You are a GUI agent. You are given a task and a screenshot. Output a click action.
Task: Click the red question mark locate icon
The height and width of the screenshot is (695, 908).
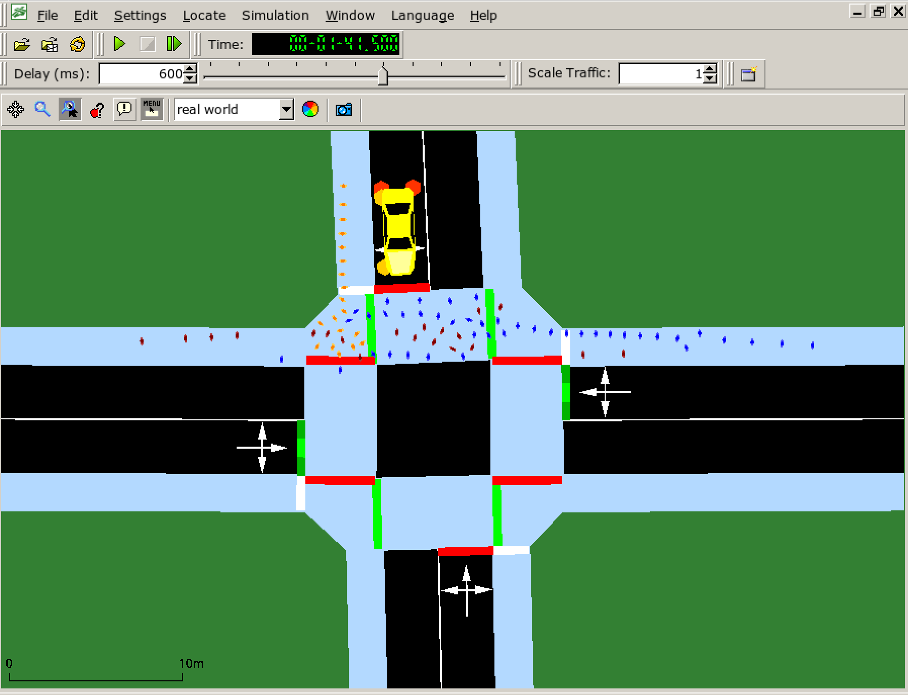pos(97,109)
